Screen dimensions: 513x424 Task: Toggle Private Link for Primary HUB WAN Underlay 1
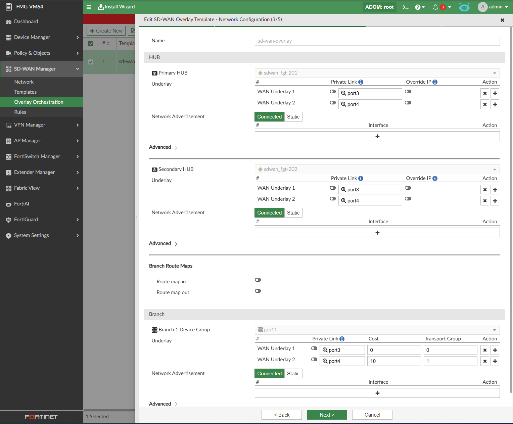333,92
